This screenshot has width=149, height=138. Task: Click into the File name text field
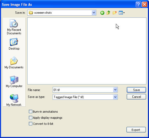point(83,90)
